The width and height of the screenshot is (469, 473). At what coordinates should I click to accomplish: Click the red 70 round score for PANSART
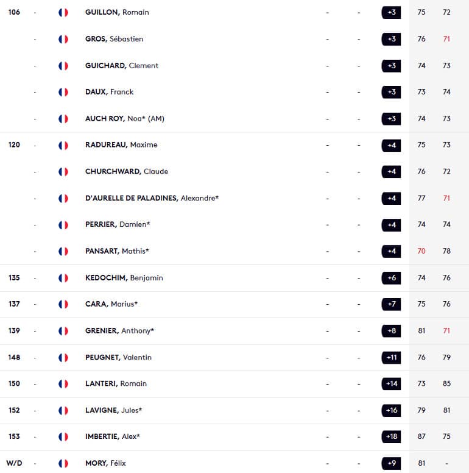pos(421,251)
